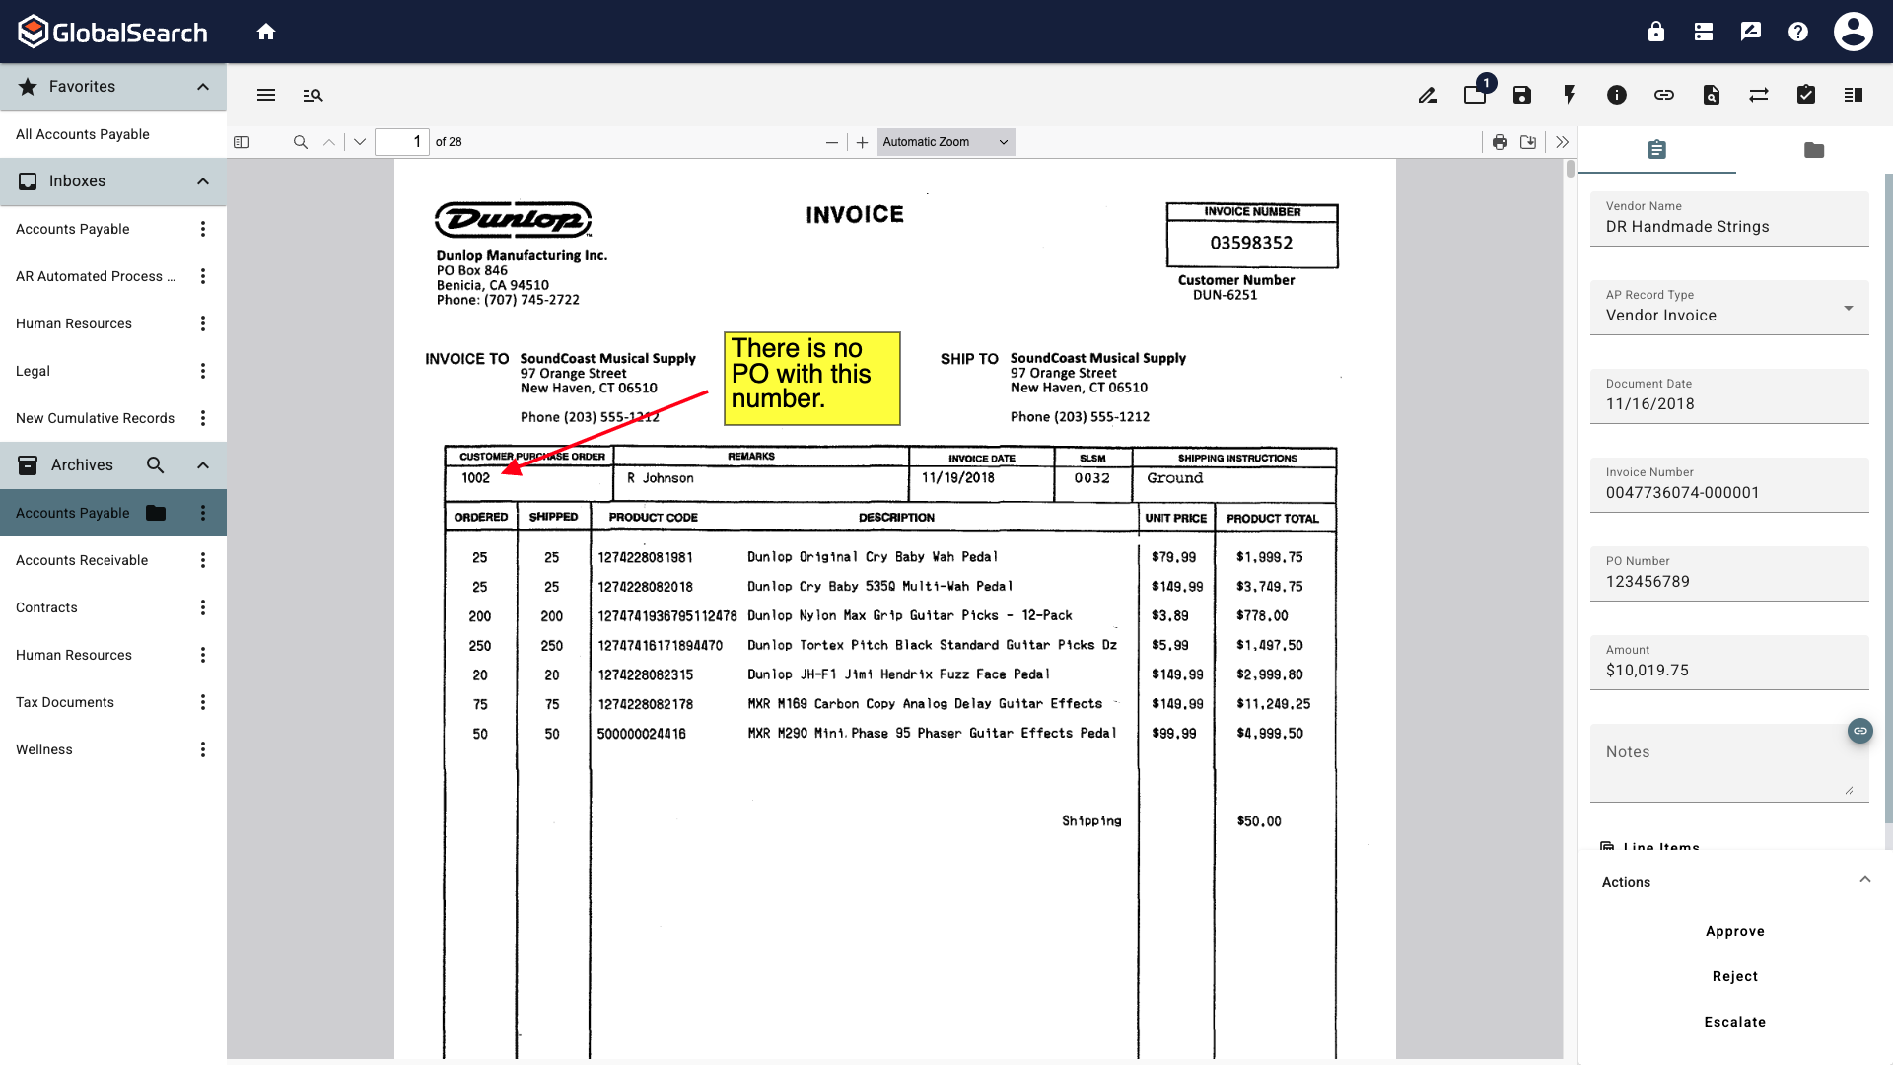
Task: Collapse the Actions section
Action: click(x=1863, y=878)
